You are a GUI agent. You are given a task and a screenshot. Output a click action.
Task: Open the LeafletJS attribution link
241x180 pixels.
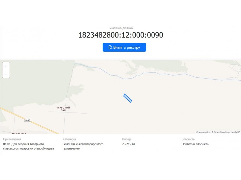point(235,132)
